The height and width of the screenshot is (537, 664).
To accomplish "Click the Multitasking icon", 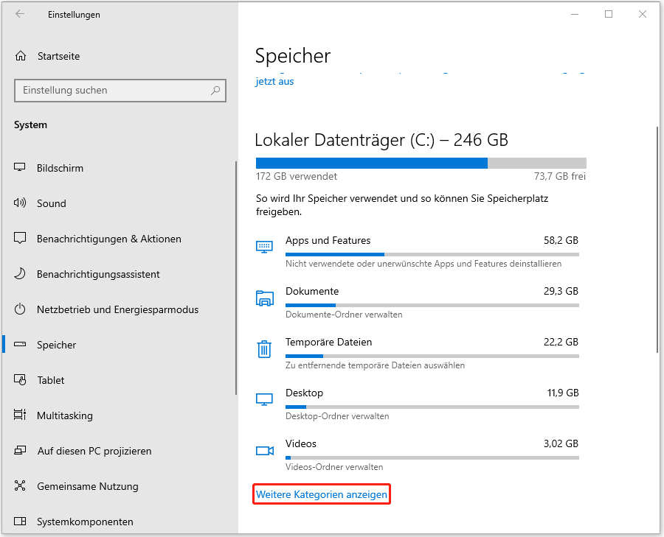I will click(x=20, y=415).
